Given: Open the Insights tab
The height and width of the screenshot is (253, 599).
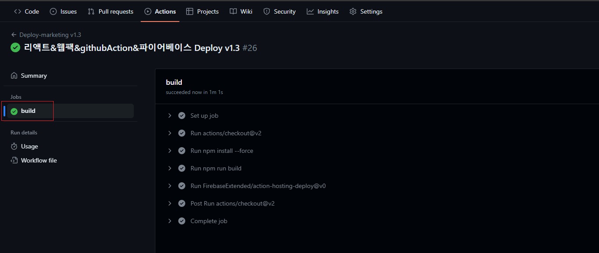Looking at the screenshot, I should [x=323, y=11].
